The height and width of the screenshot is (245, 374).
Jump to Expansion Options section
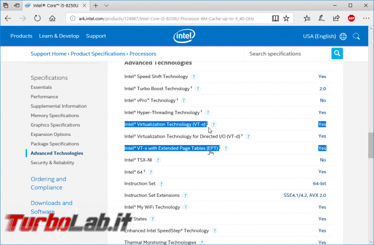(51, 134)
